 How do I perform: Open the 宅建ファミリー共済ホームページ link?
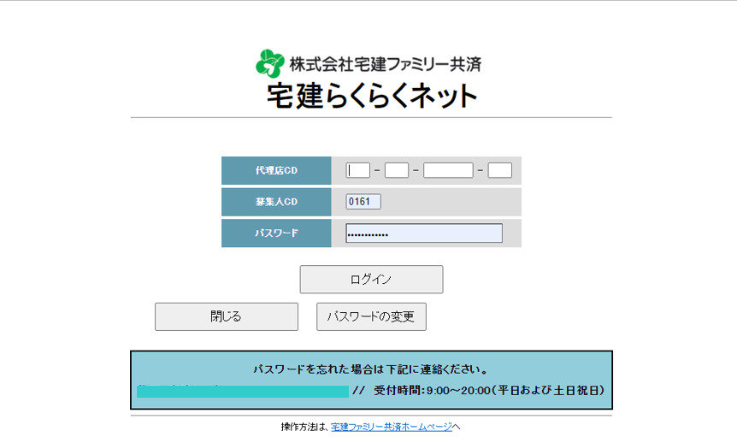pyautogui.click(x=392, y=426)
